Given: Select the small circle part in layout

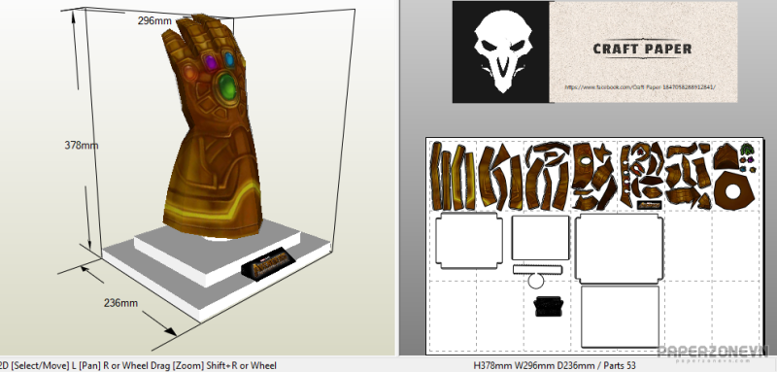Looking at the screenshot, I should pos(535,281).
